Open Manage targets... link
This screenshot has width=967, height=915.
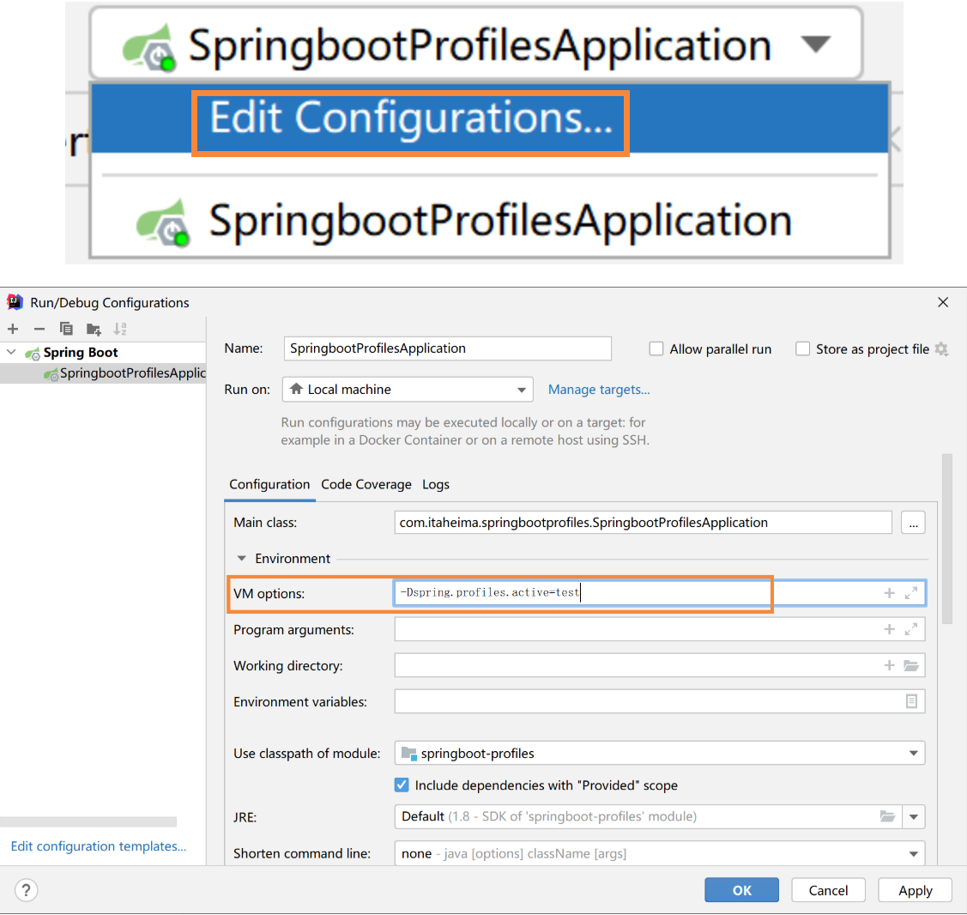pos(599,390)
